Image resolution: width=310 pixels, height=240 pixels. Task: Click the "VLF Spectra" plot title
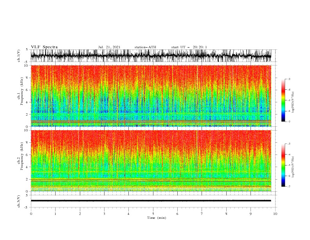tap(44, 47)
